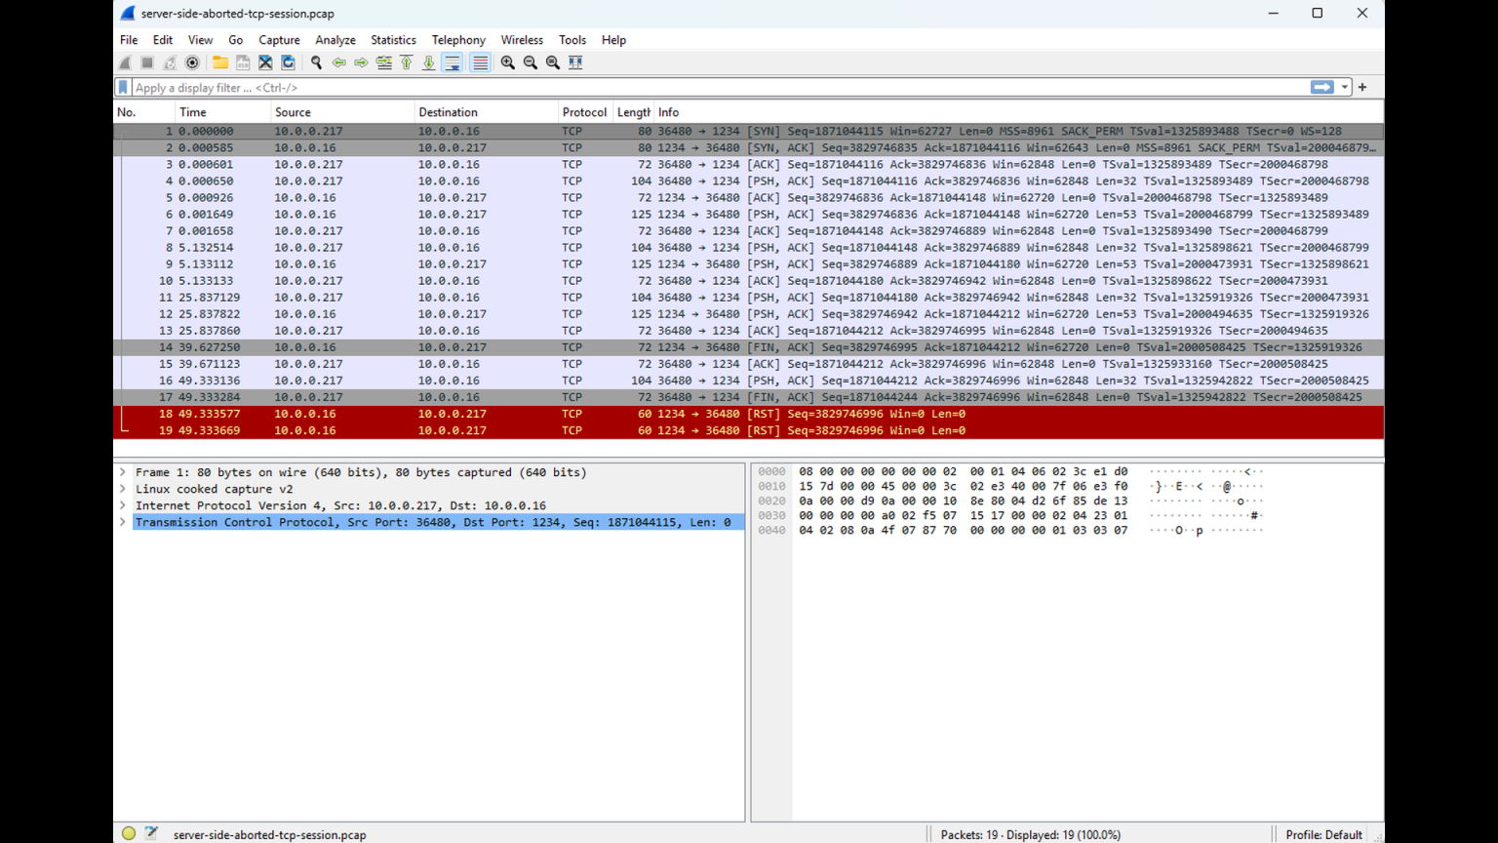Select packet 1 SYN row
Image resolution: width=1498 pixels, height=843 pixels.
(x=748, y=131)
